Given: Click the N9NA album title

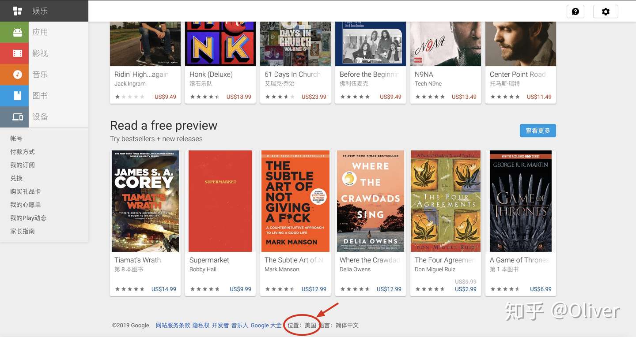Looking at the screenshot, I should (424, 75).
